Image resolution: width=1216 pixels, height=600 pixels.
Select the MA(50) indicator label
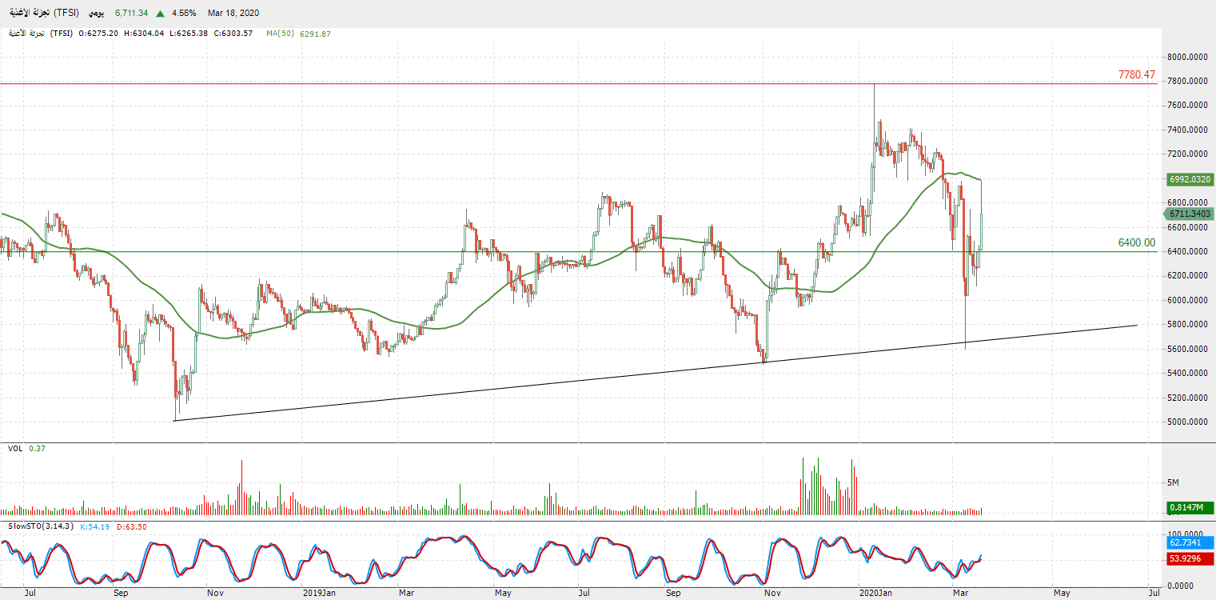tap(281, 34)
